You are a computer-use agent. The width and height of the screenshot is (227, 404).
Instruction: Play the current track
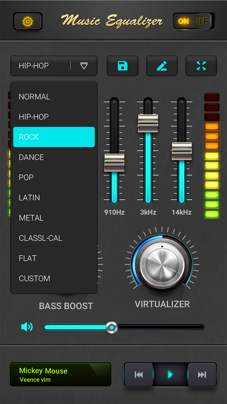(170, 375)
